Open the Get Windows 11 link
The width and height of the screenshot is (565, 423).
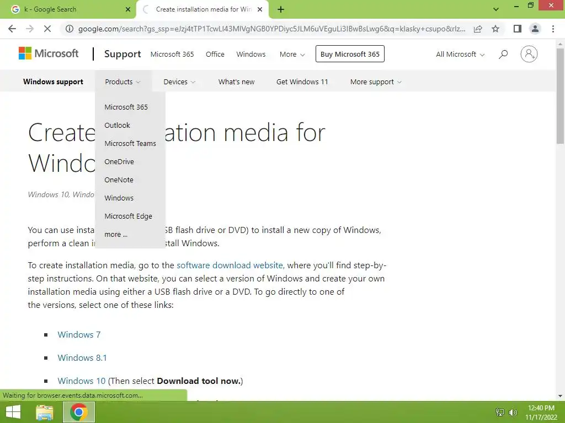click(302, 82)
